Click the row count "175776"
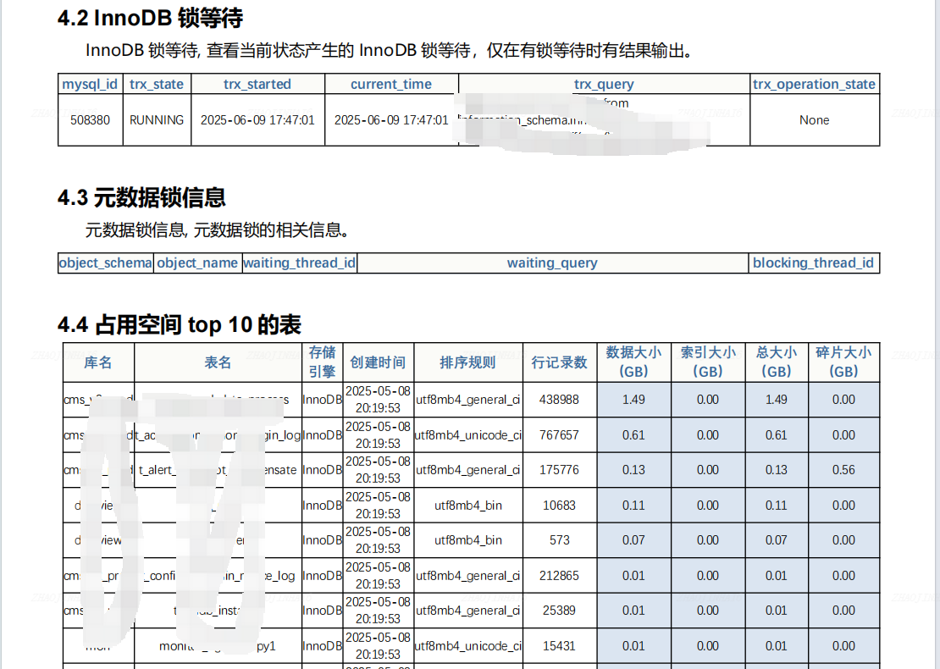The image size is (940, 669). (x=559, y=470)
